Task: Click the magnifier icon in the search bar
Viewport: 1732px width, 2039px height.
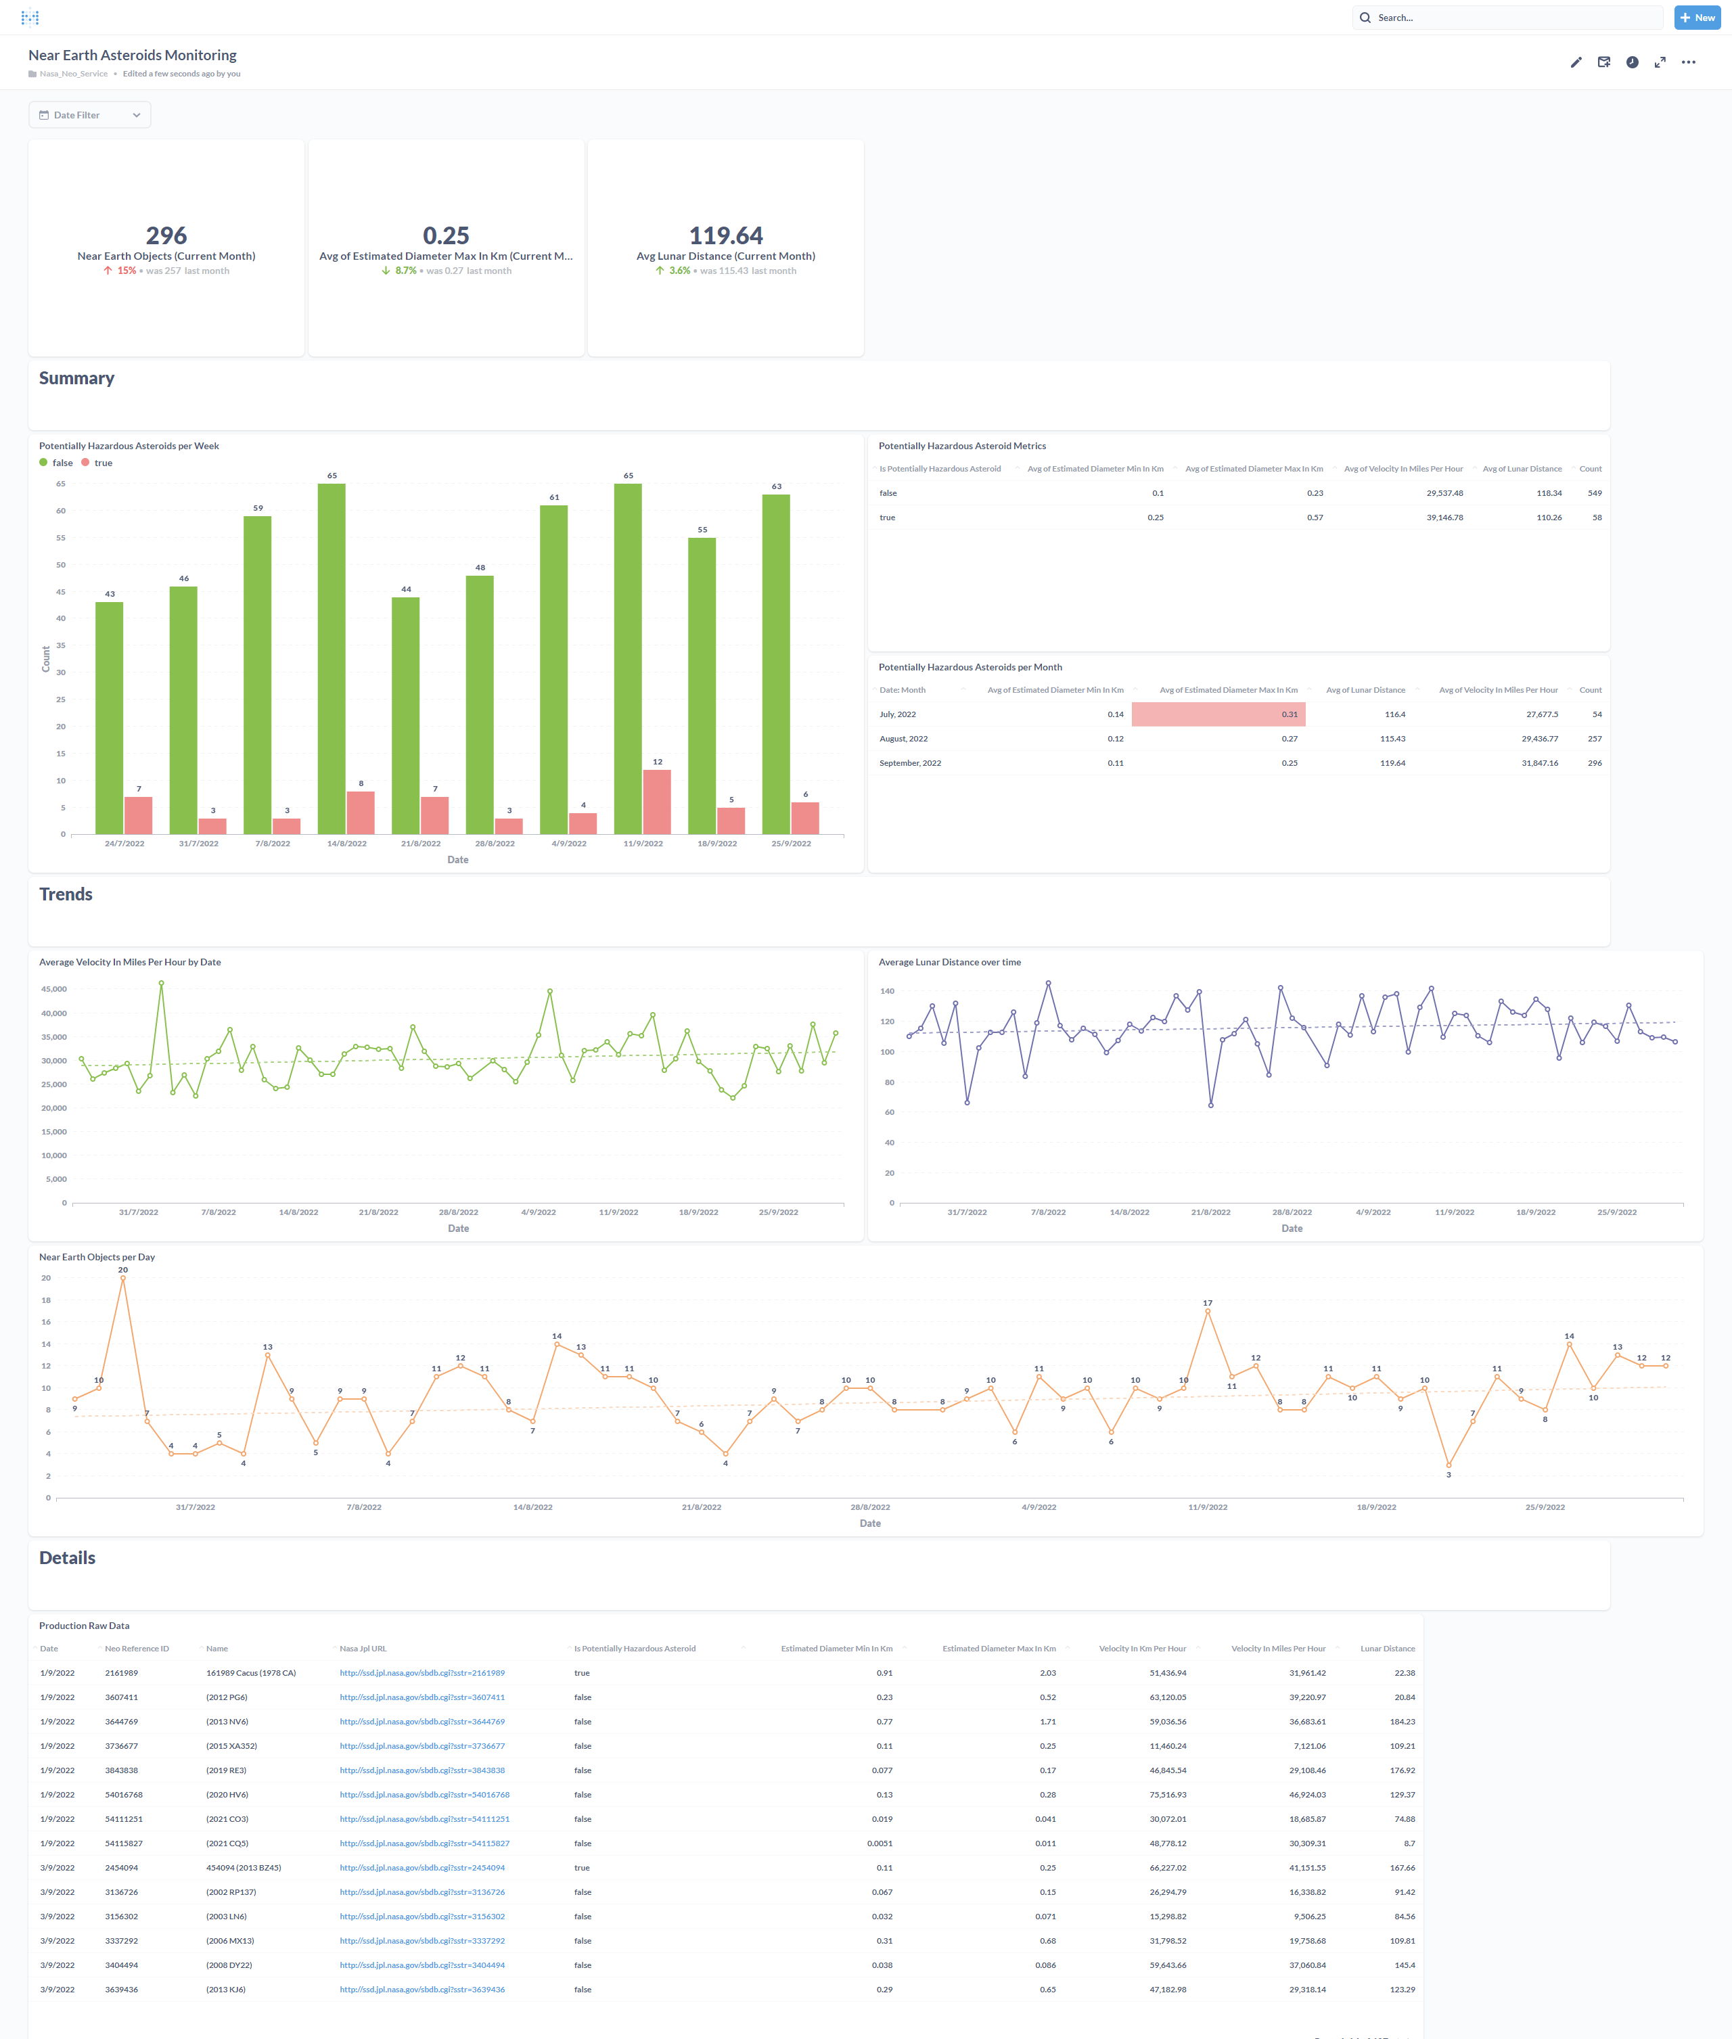Action: tap(1366, 18)
